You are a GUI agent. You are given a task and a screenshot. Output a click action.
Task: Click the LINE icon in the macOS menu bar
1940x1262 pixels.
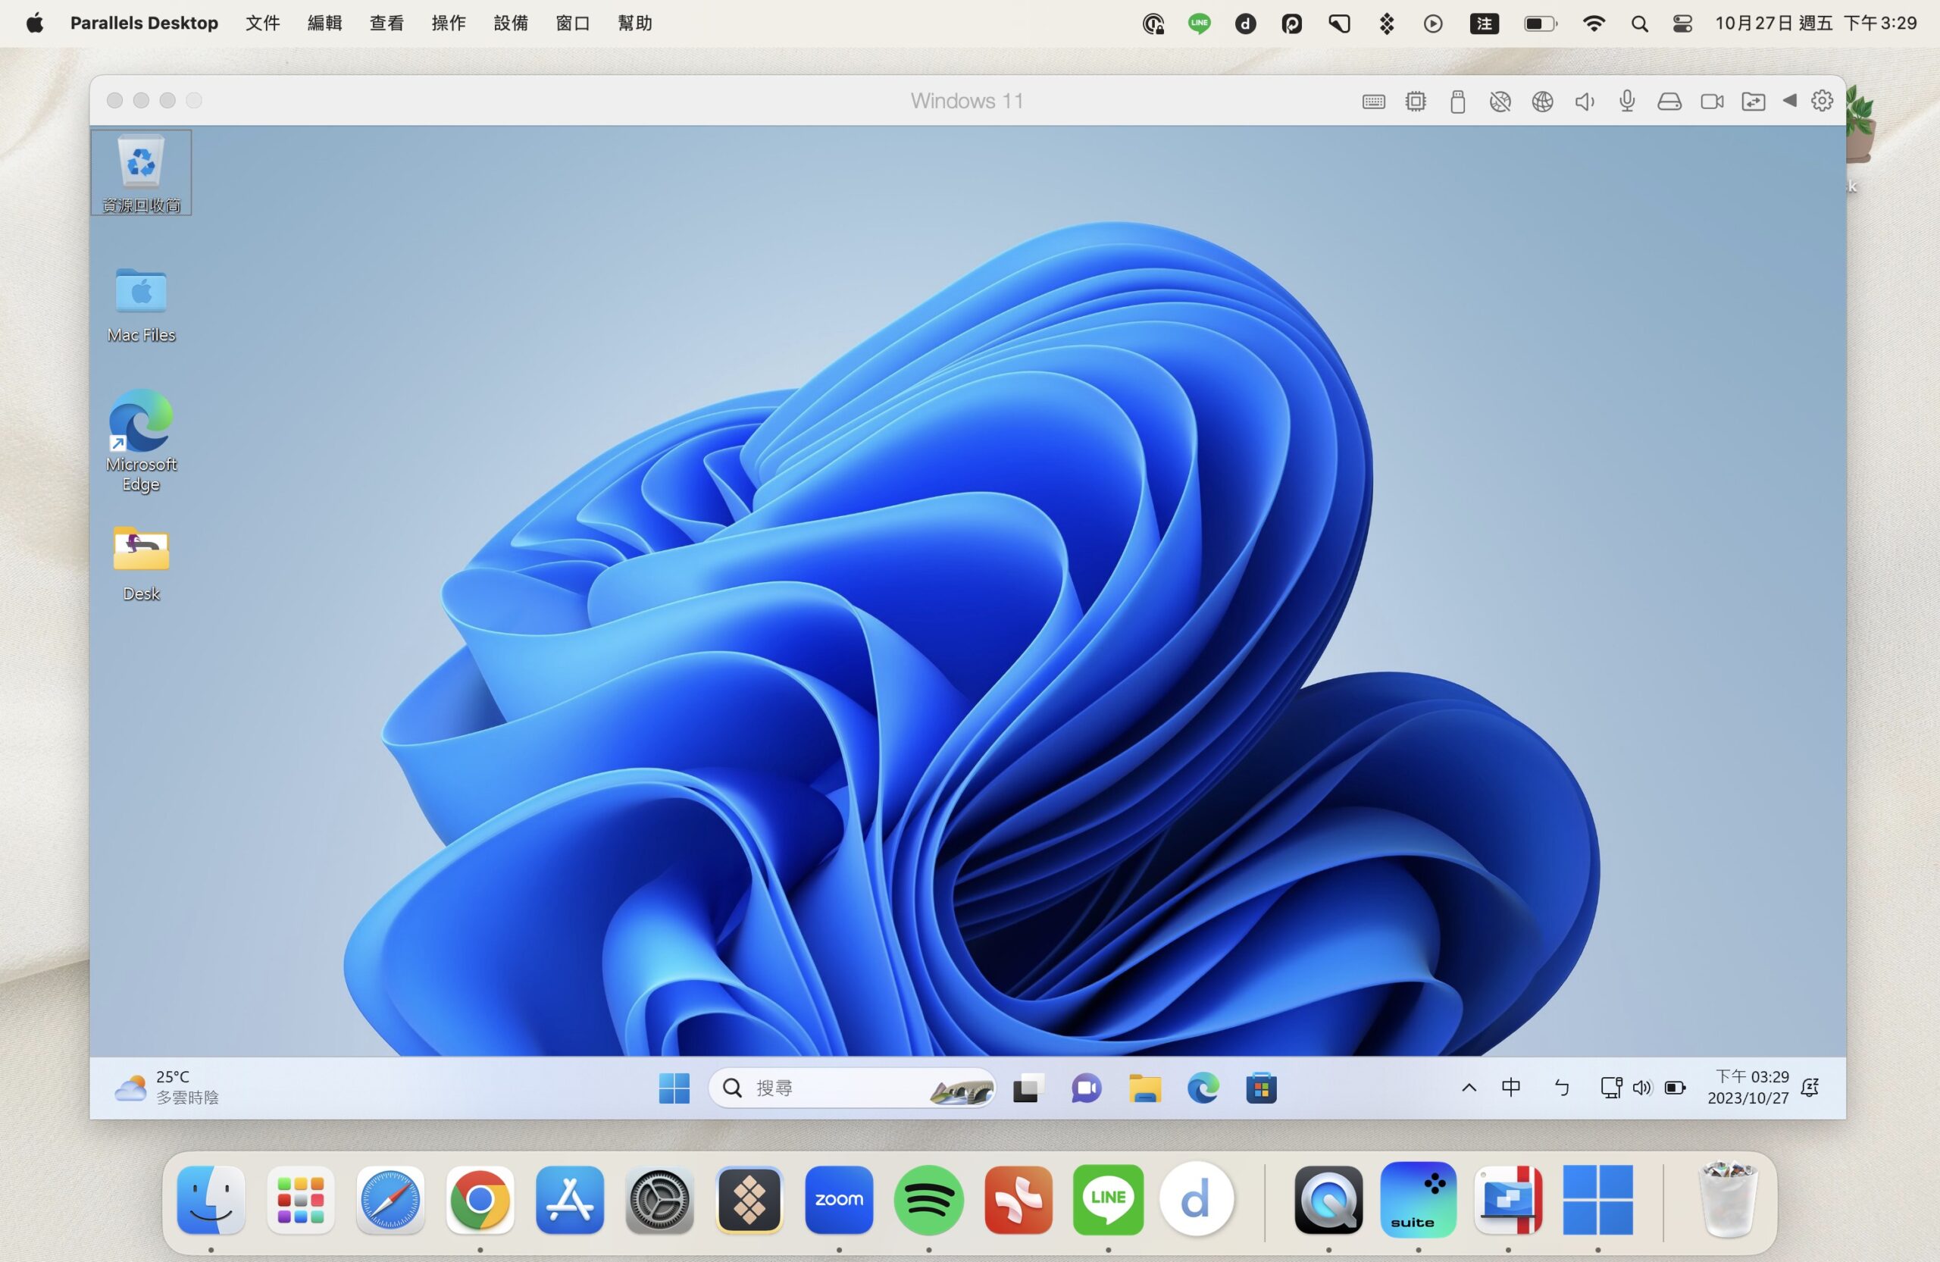pyautogui.click(x=1199, y=23)
